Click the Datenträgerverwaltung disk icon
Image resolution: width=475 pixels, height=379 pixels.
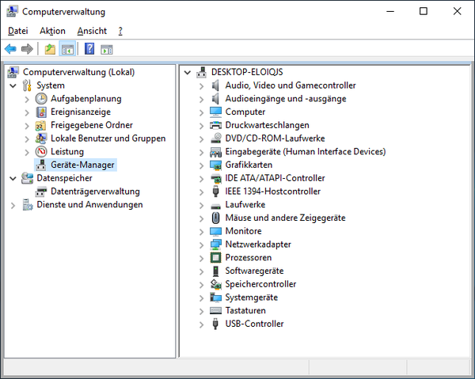(x=41, y=191)
